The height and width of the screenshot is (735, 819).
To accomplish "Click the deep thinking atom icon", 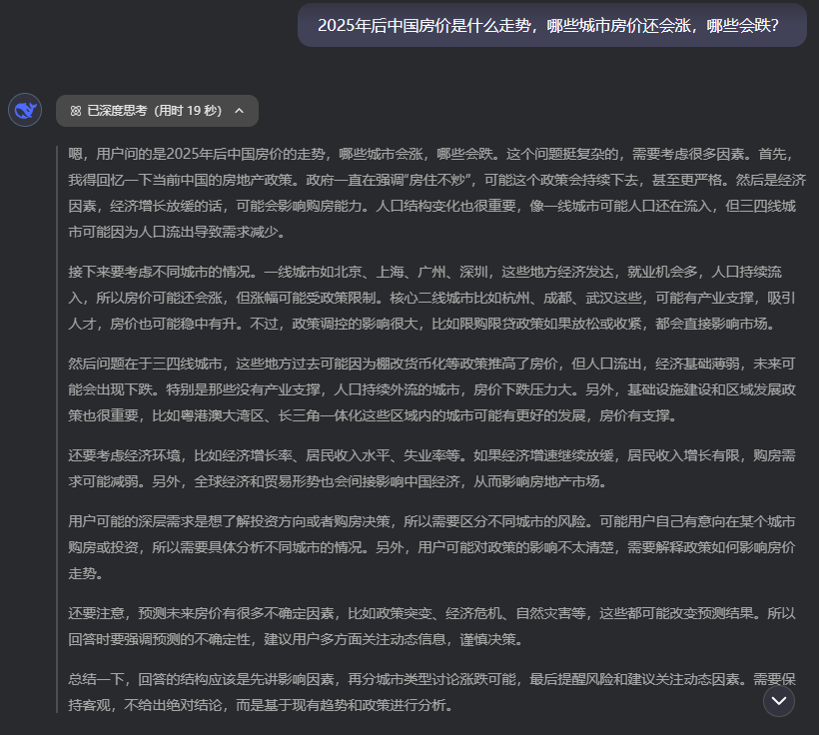I will pos(76,111).
